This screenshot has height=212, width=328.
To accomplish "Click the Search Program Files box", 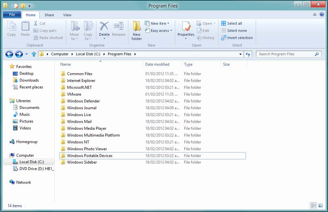I will tap(285, 54).
